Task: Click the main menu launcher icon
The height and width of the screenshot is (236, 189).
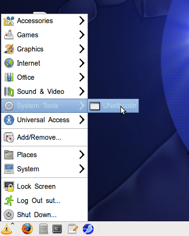Action: coord(7,229)
